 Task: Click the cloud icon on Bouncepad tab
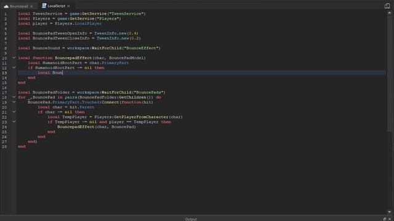point(6,6)
